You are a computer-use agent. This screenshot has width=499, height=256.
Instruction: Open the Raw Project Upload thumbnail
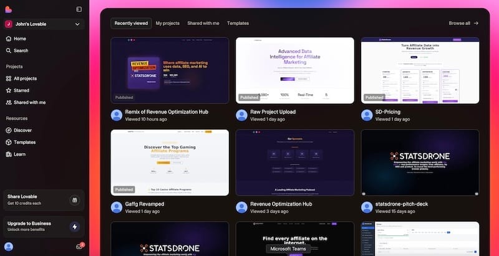pyautogui.click(x=295, y=70)
